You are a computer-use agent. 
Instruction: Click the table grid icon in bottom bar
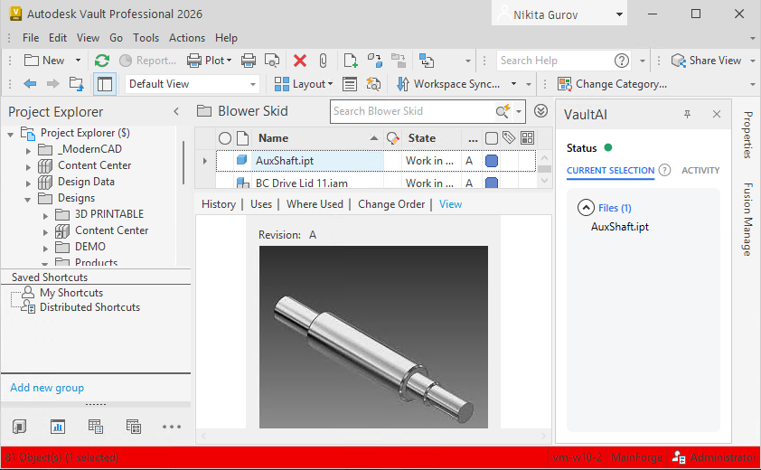pos(134,427)
